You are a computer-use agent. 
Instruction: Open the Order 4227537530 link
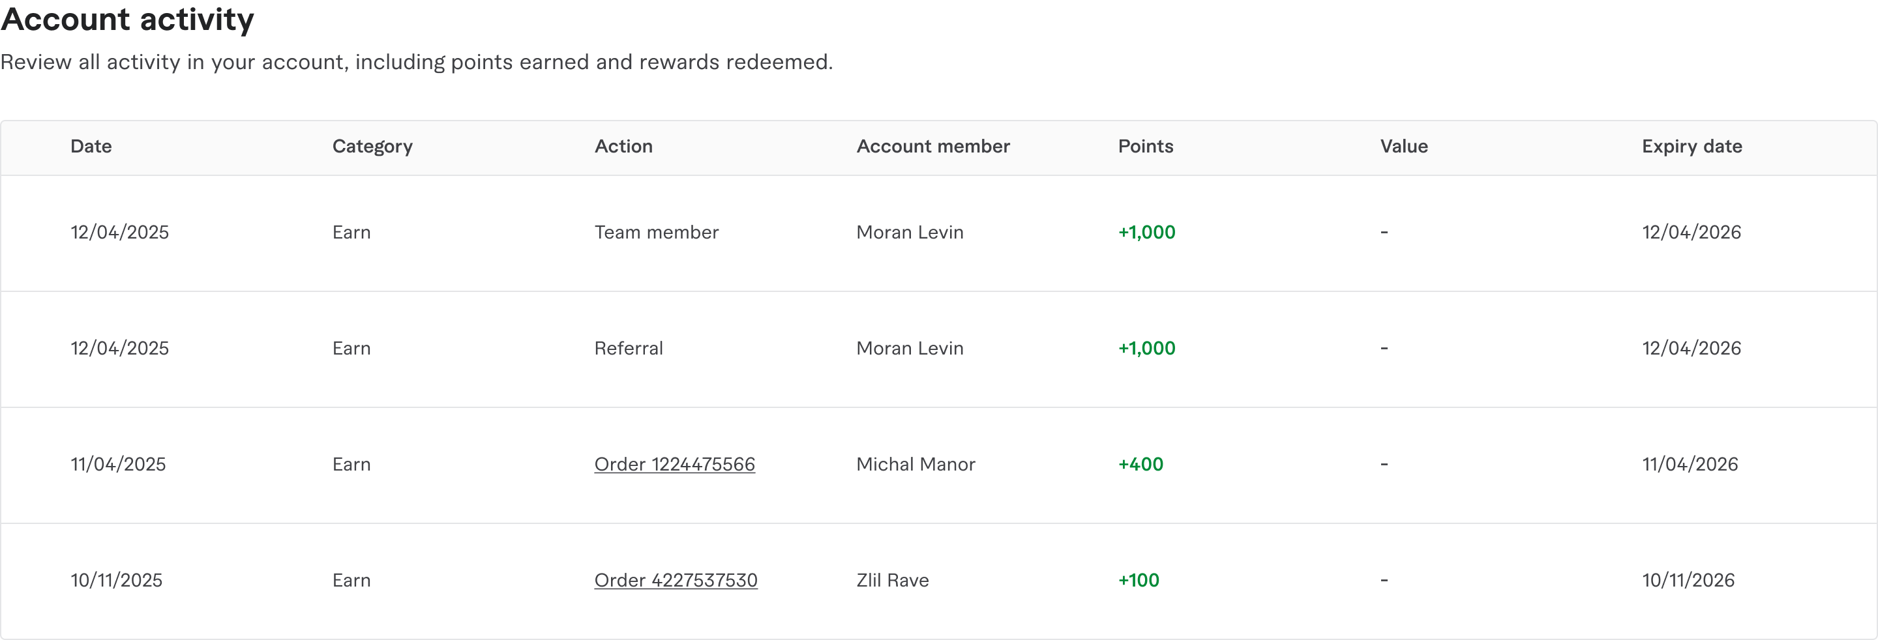[676, 580]
